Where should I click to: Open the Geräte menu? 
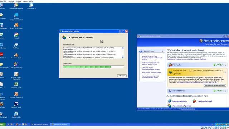(25, 1)
